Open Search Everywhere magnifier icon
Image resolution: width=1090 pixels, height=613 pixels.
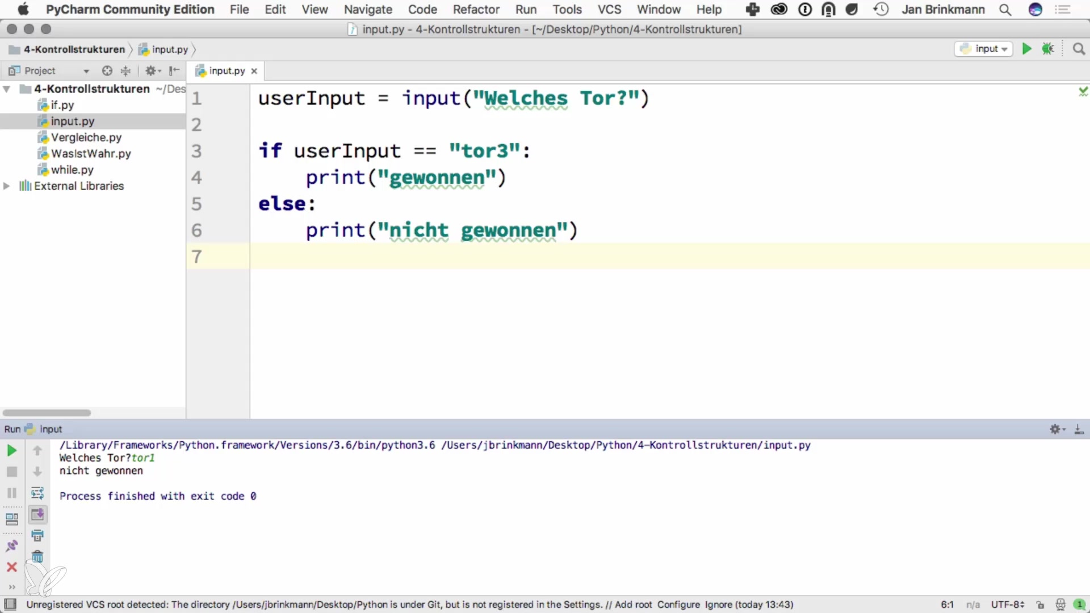click(x=1079, y=49)
